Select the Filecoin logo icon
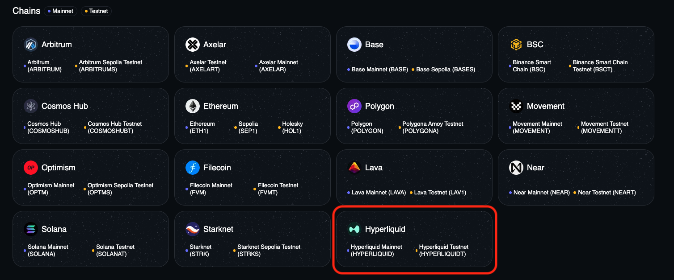Image resolution: width=674 pixels, height=280 pixels. 192,167
